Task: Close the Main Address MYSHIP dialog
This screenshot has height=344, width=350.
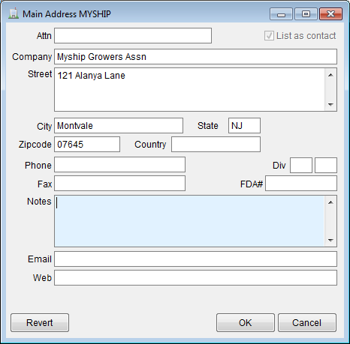Action: [x=330, y=14]
